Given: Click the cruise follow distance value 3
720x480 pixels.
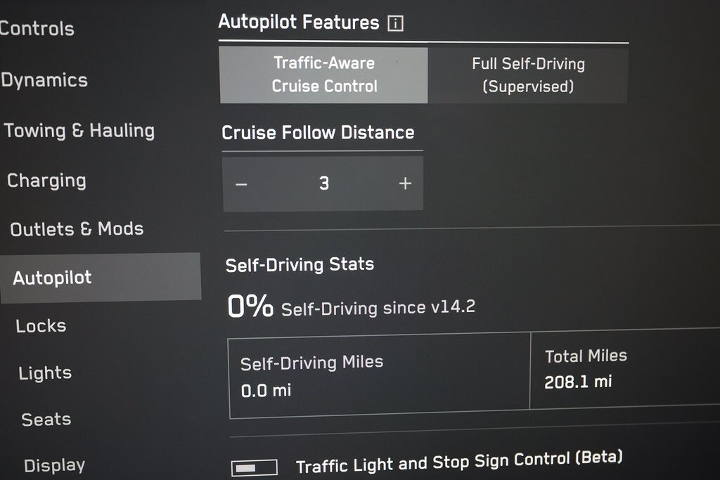Looking at the screenshot, I should [323, 184].
